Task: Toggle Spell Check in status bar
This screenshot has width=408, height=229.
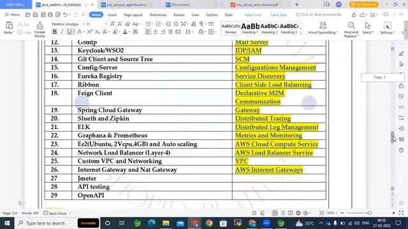Action: [x=55, y=213]
